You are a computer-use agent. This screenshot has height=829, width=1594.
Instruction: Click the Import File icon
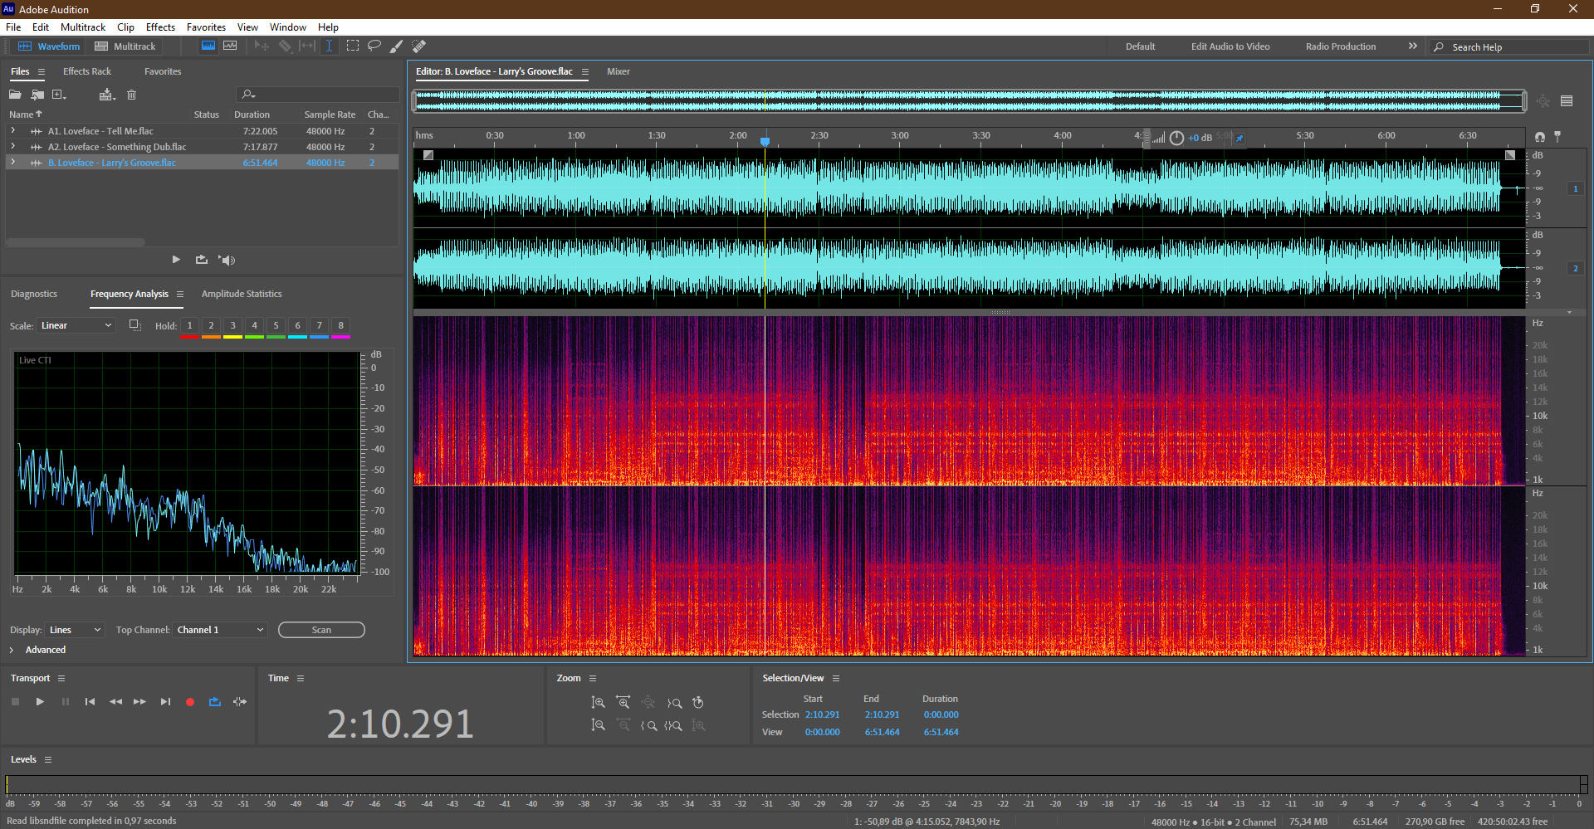pyautogui.click(x=37, y=95)
